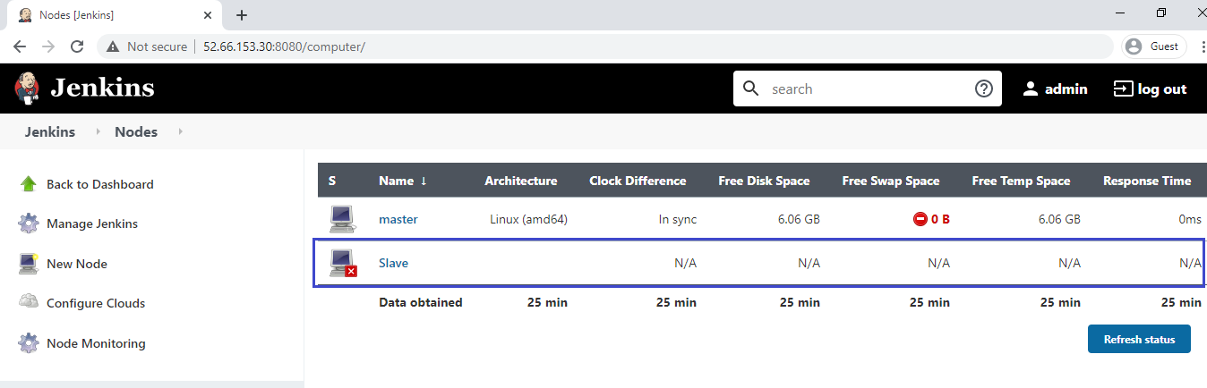Click the browser forward arrow
The width and height of the screenshot is (1207, 388).
point(48,46)
